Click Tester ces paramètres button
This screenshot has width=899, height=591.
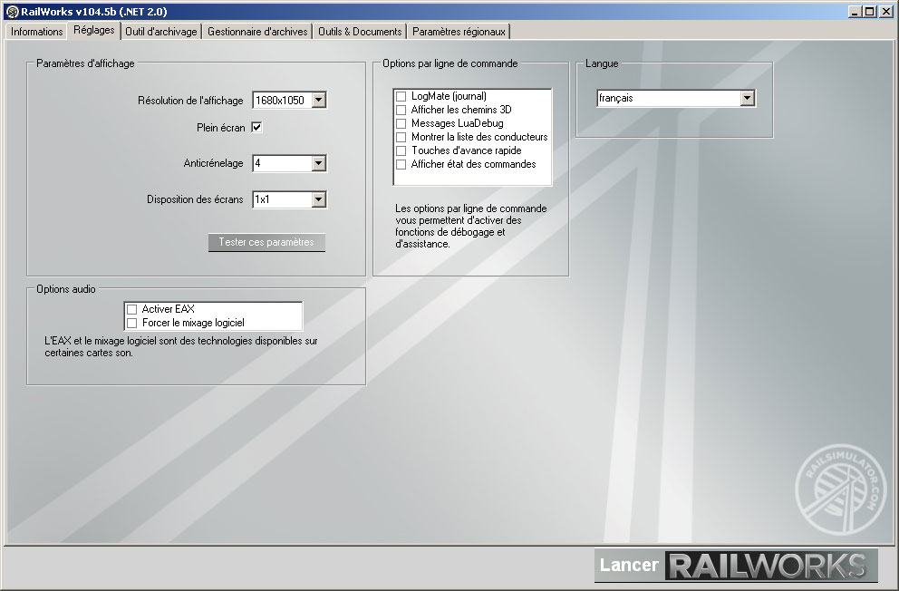tap(266, 242)
